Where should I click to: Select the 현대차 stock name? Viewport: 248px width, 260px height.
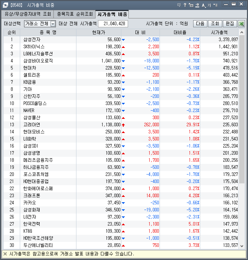(30, 68)
